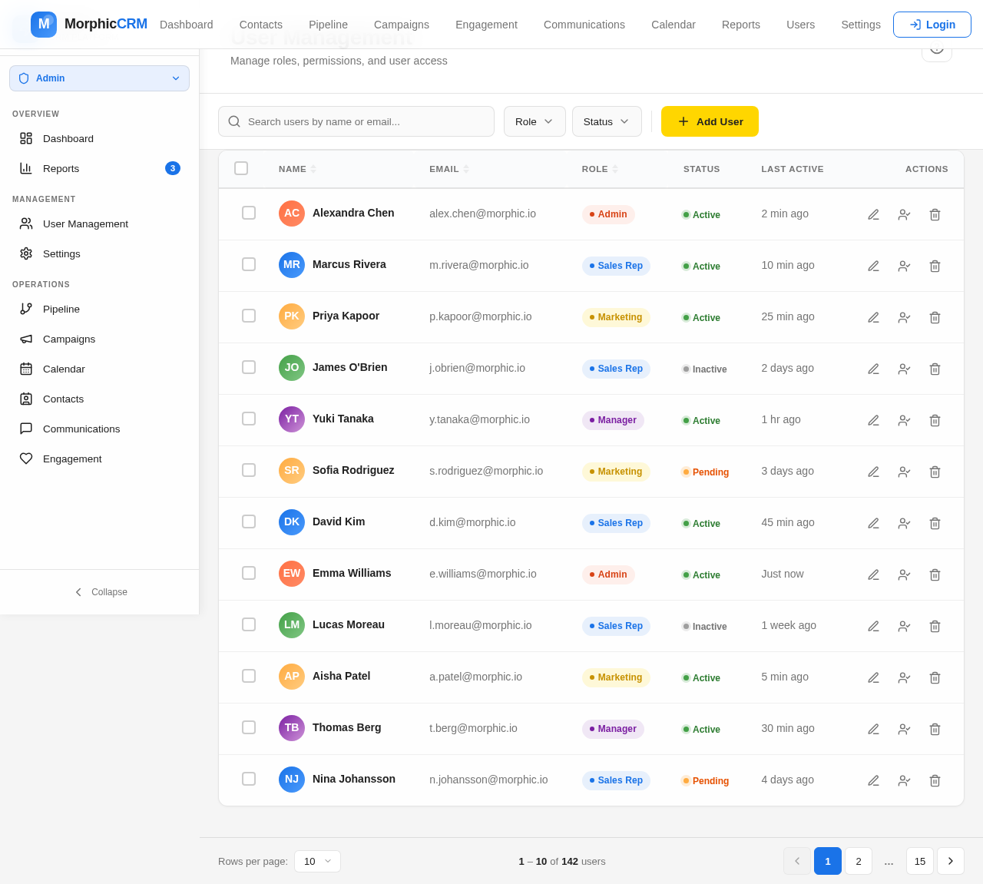Open sidebar Calendar via its calendar icon
Viewport: 983px width, 884px height.
(26, 369)
